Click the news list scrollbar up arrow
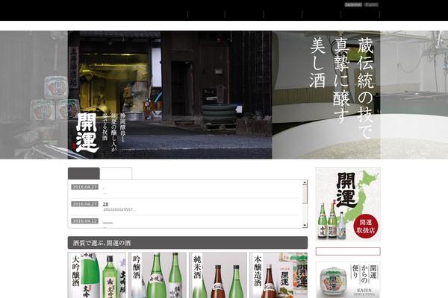Image resolution: width=448 pixels, height=298 pixels. pos(305,183)
